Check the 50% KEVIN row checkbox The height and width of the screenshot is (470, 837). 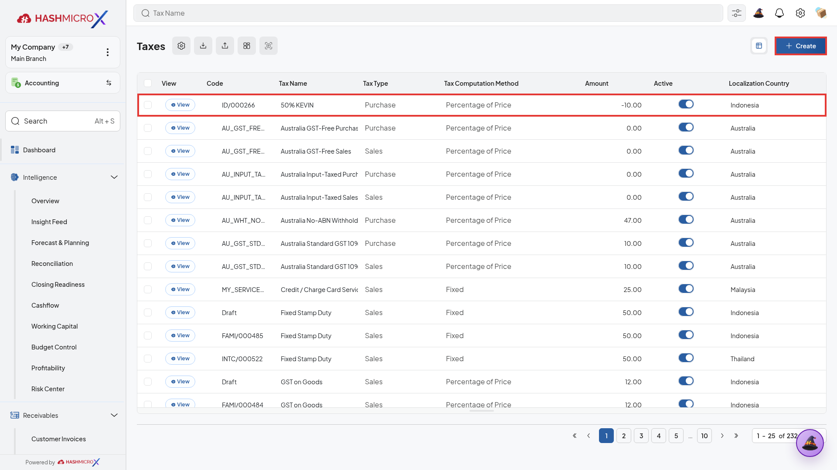click(148, 105)
